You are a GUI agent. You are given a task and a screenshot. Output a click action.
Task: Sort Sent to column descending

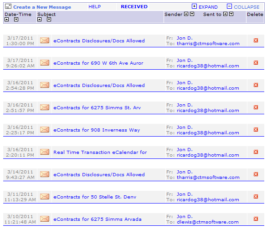231,14
